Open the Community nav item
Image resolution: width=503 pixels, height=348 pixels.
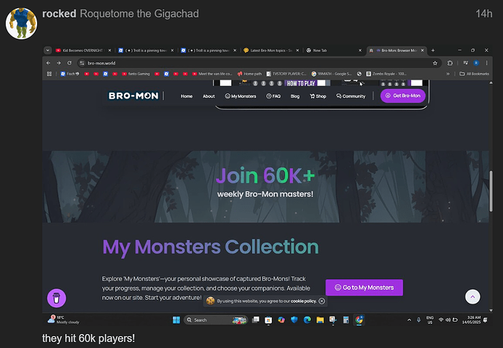coord(351,96)
